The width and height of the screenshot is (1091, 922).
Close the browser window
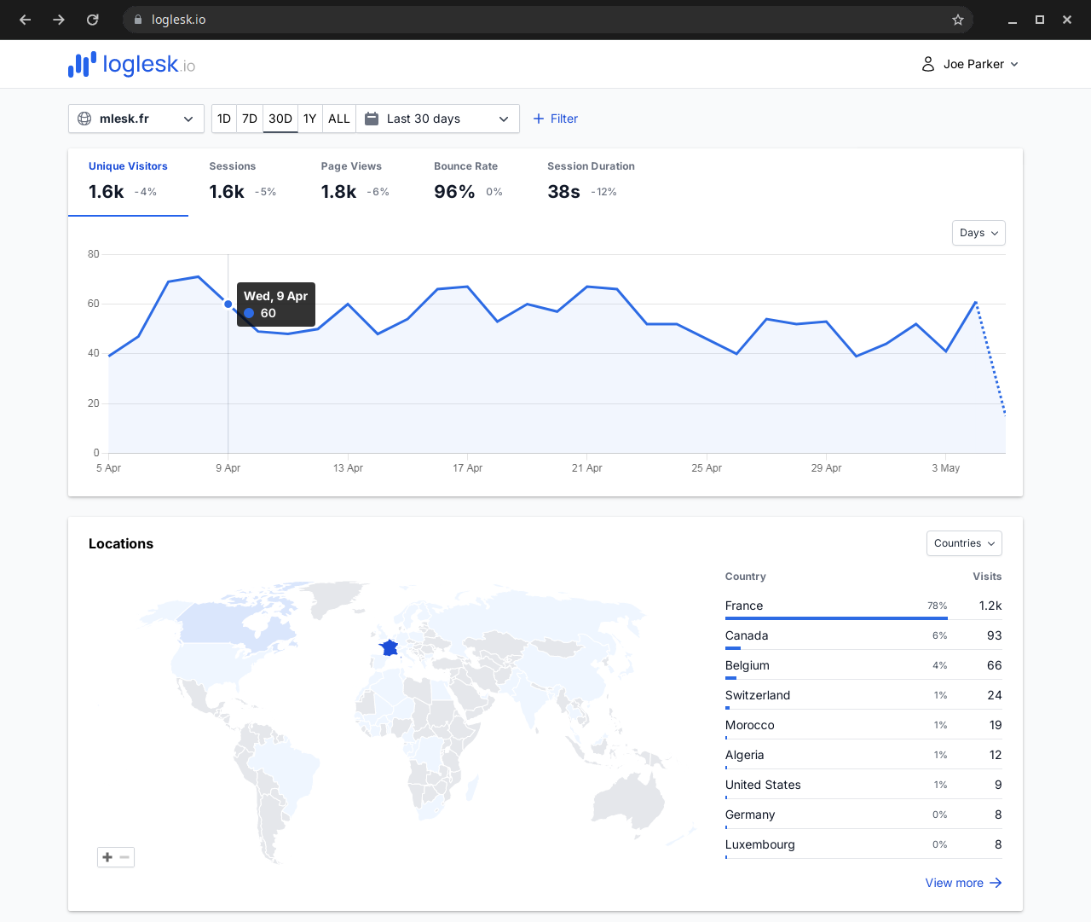pyautogui.click(x=1067, y=20)
